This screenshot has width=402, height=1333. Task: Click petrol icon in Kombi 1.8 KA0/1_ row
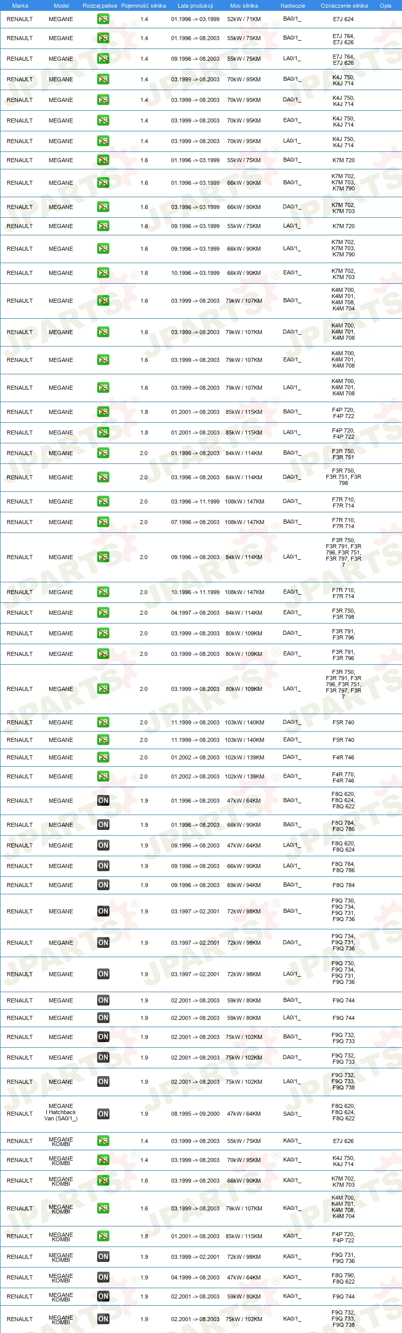tap(103, 1236)
